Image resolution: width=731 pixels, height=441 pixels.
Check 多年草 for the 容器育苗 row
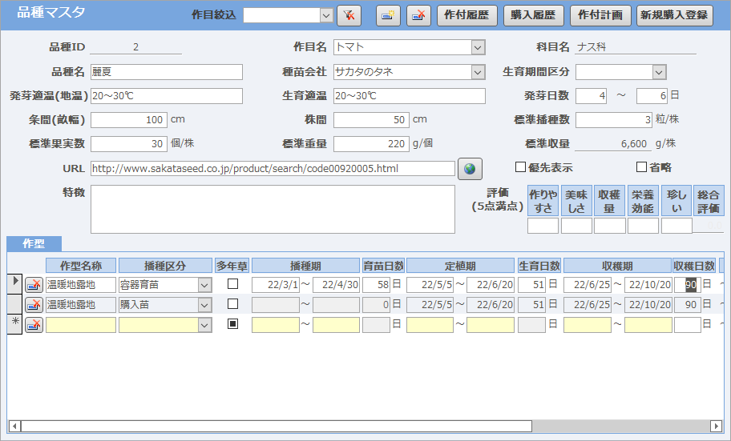pos(232,284)
